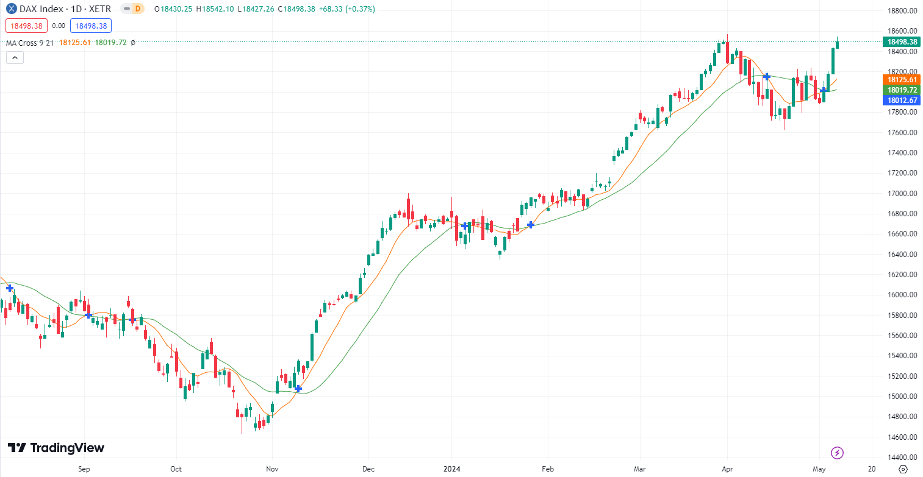This screenshot has width=923, height=477.
Task: Click orange MA value 18125.61 in legend
Action: click(x=75, y=43)
